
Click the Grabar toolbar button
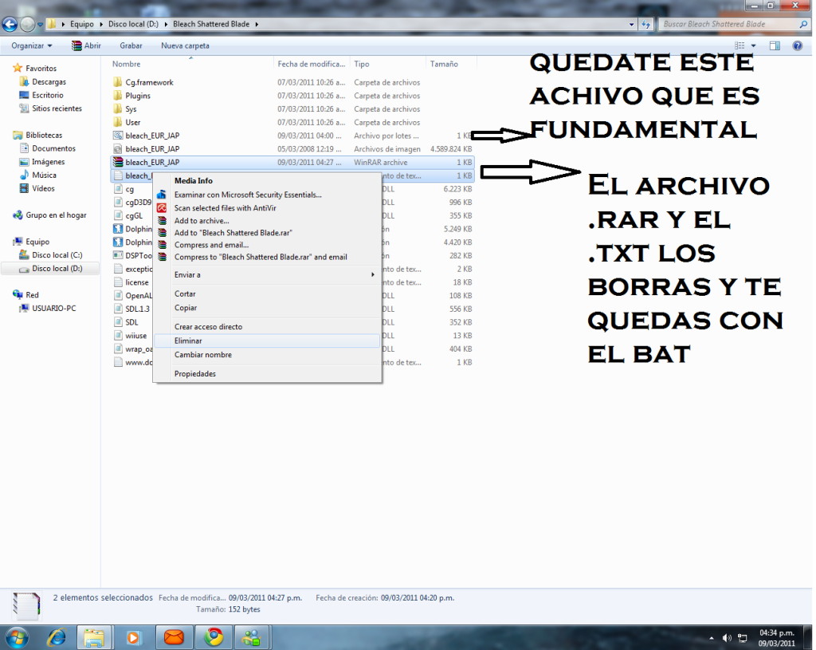(131, 45)
